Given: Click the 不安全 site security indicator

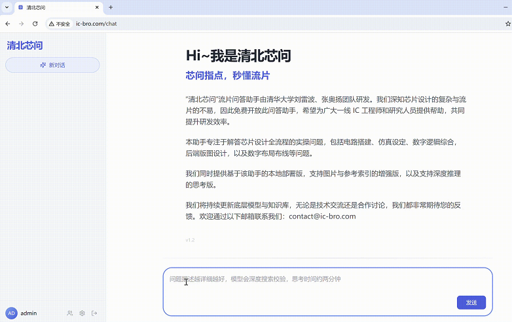Looking at the screenshot, I should pyautogui.click(x=60, y=24).
